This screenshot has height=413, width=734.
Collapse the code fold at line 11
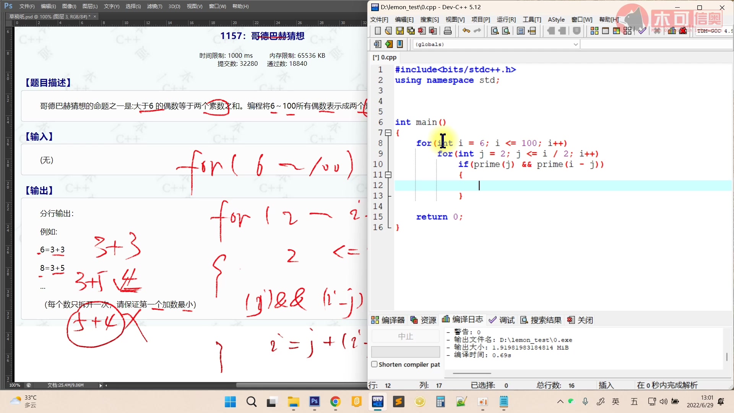tap(388, 175)
